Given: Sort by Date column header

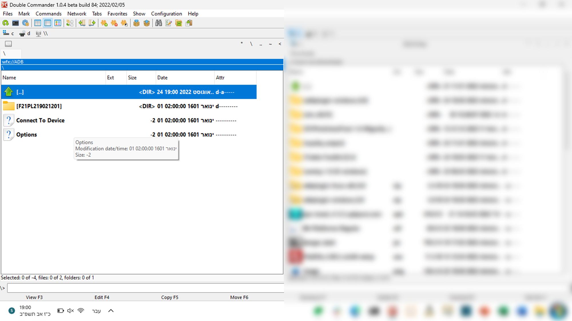Looking at the screenshot, I should click(x=185, y=78).
